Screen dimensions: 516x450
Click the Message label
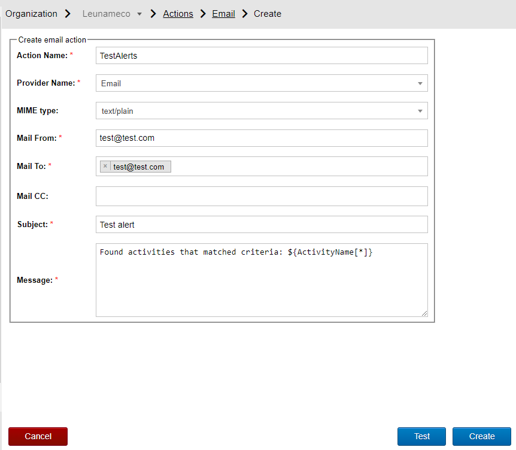[x=35, y=280]
